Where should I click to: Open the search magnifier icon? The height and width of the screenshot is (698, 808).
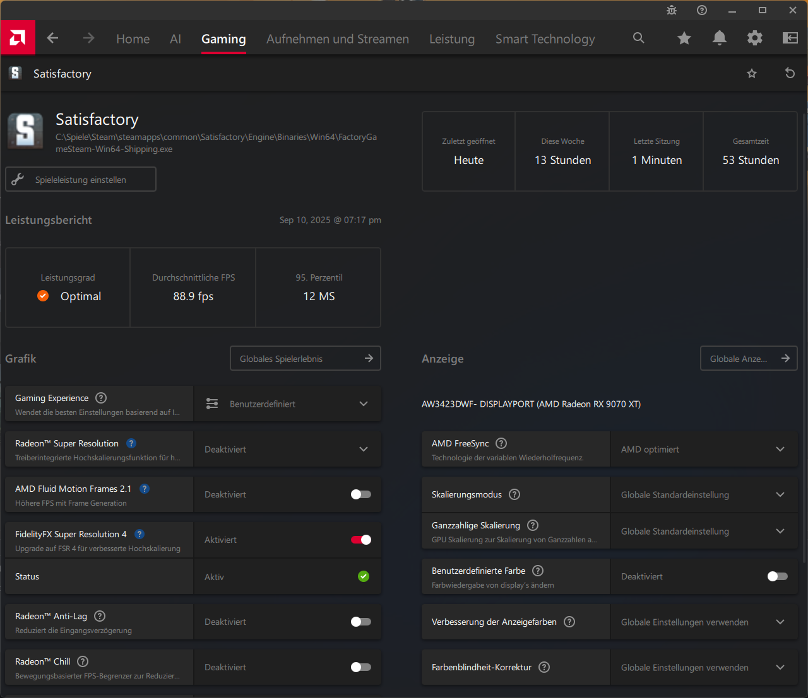click(x=639, y=38)
